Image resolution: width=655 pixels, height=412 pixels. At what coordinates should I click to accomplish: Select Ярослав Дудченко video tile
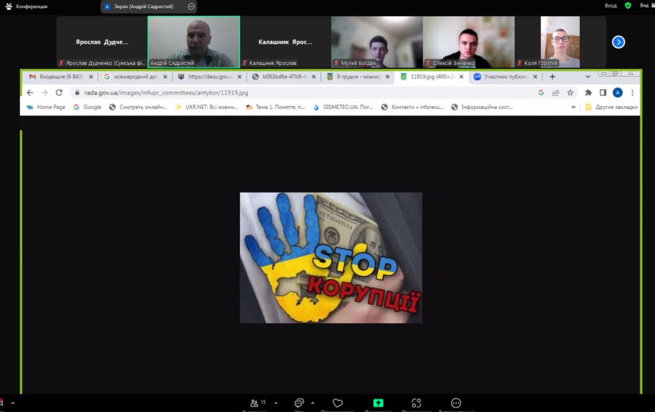point(102,42)
